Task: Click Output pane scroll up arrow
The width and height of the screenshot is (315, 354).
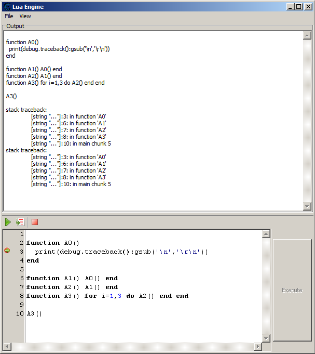Action: (x=307, y=35)
